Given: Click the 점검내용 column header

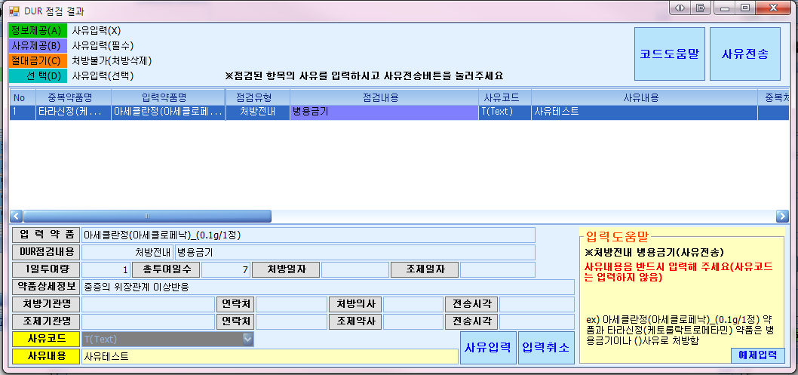Looking at the screenshot, I should pyautogui.click(x=384, y=97).
